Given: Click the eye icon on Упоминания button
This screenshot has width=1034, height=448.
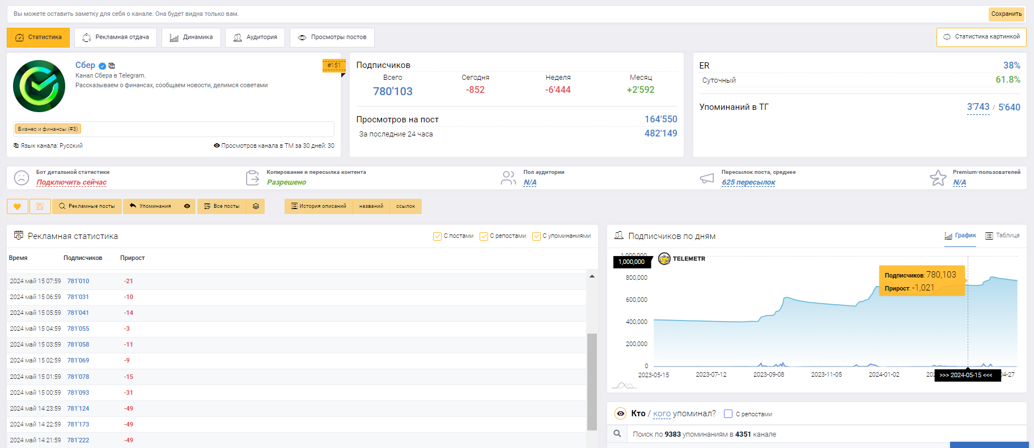Looking at the screenshot, I should (187, 207).
